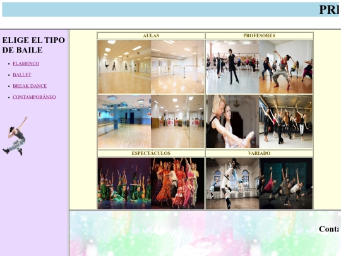Open the green costume stage show photo

tap(124, 183)
